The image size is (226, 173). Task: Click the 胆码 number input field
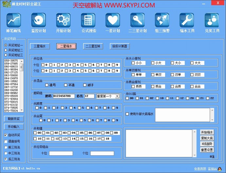click(64, 96)
